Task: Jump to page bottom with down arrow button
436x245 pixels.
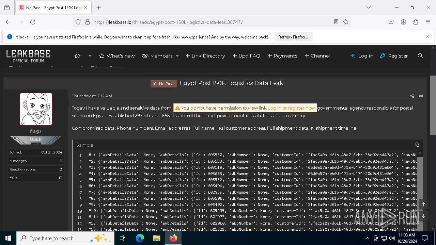Action: [x=423, y=216]
